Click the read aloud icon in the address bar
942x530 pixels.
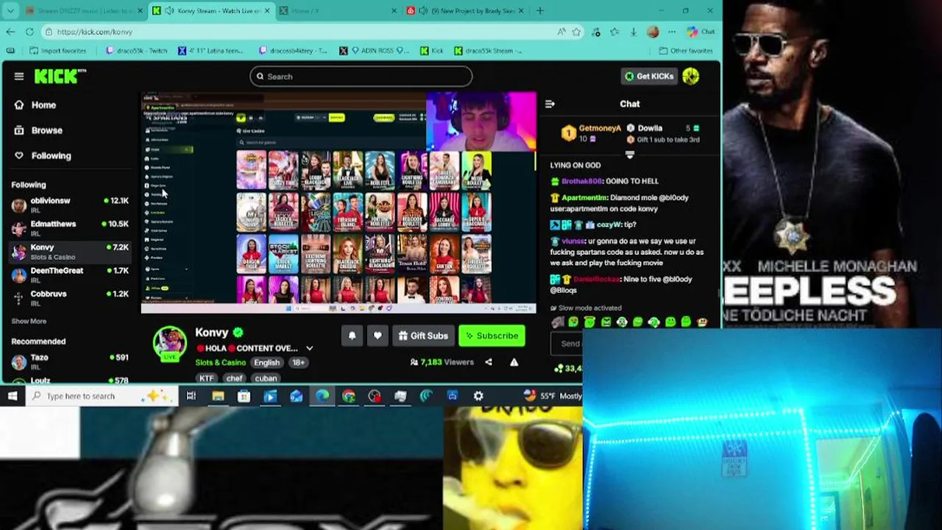(562, 32)
